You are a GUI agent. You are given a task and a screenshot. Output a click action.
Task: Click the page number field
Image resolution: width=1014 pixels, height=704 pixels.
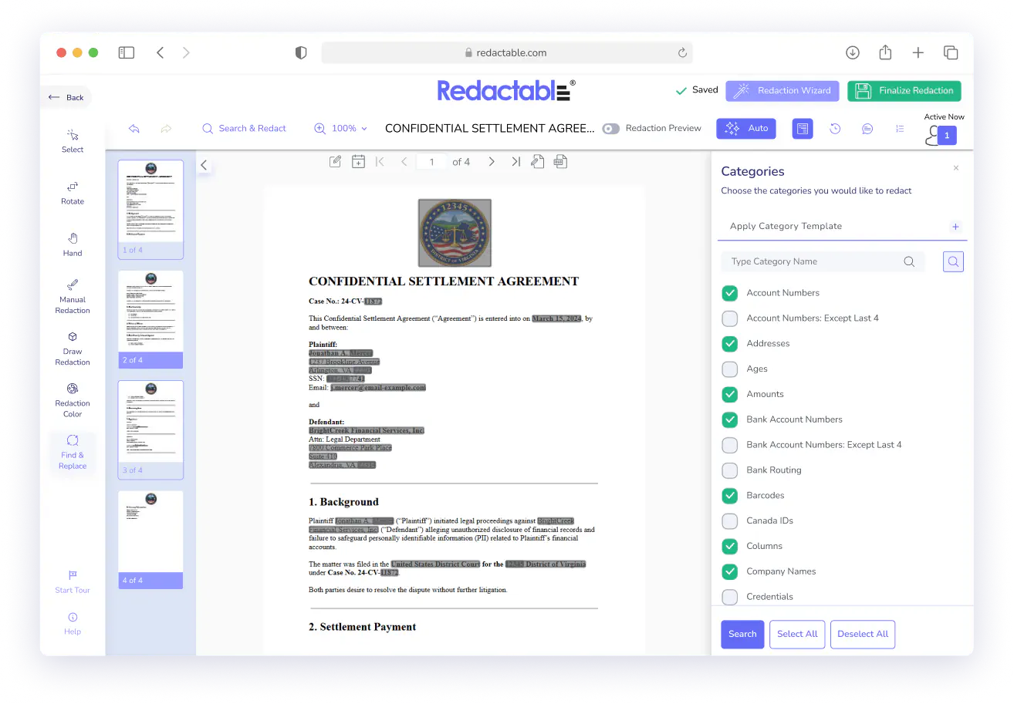click(431, 162)
